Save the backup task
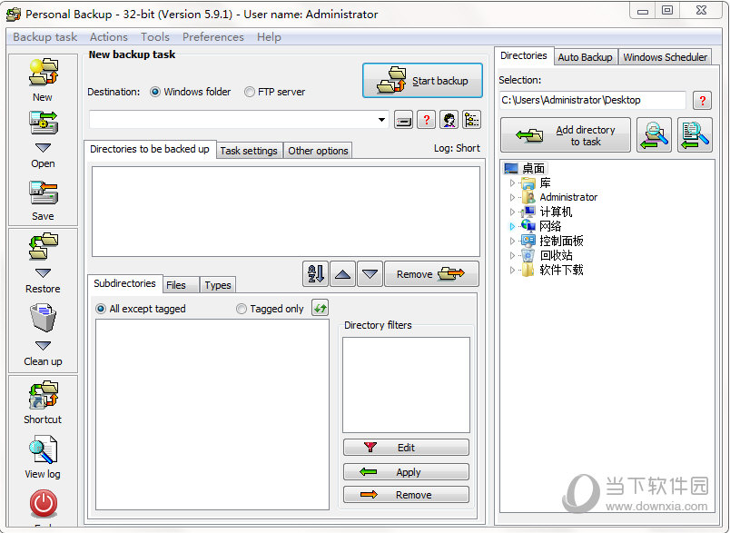 pos(43,201)
